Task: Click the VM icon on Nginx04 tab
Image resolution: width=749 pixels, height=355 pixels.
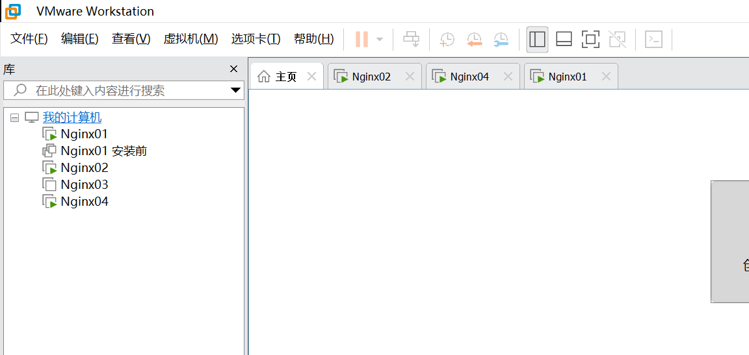Action: pyautogui.click(x=439, y=76)
